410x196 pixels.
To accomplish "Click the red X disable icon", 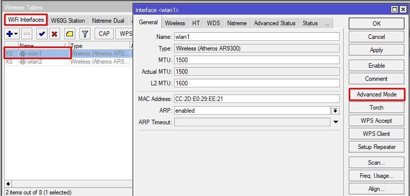I will 55,34.
